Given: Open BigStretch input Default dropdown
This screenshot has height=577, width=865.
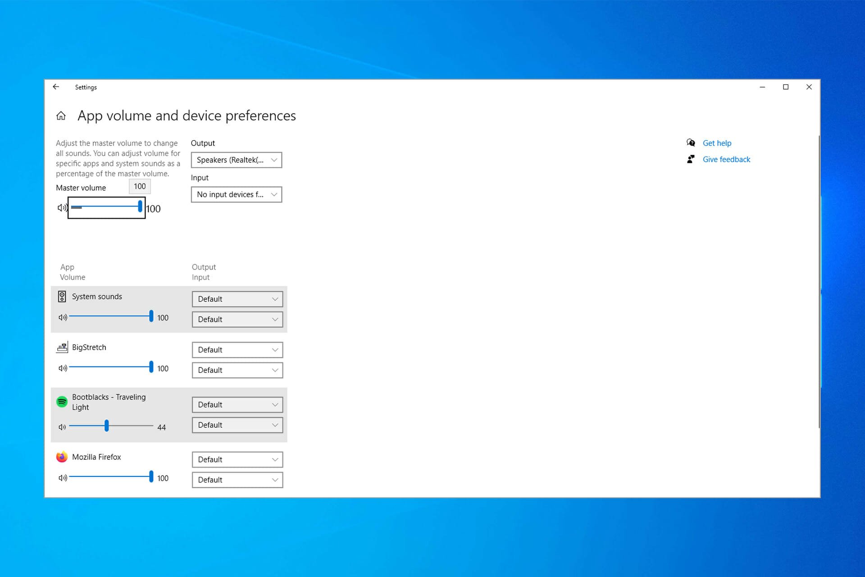Looking at the screenshot, I should (x=237, y=371).
